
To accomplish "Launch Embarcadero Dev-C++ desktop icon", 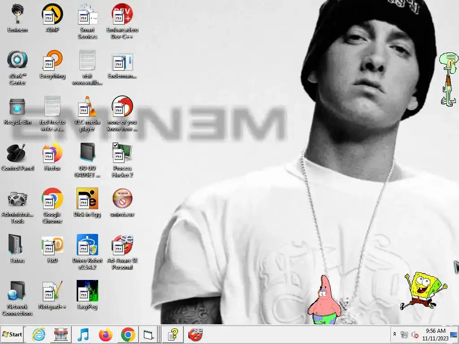I will tap(122, 21).
